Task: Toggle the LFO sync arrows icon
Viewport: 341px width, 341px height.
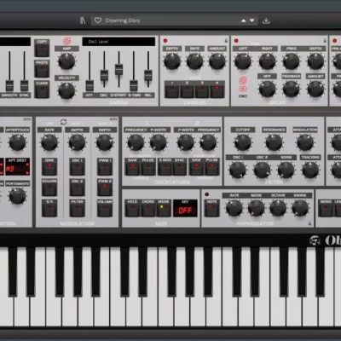Action: pos(64,122)
